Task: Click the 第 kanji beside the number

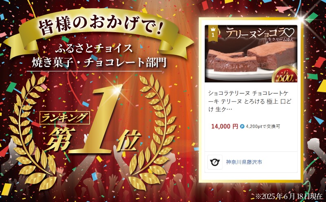Action: [x=60, y=139]
